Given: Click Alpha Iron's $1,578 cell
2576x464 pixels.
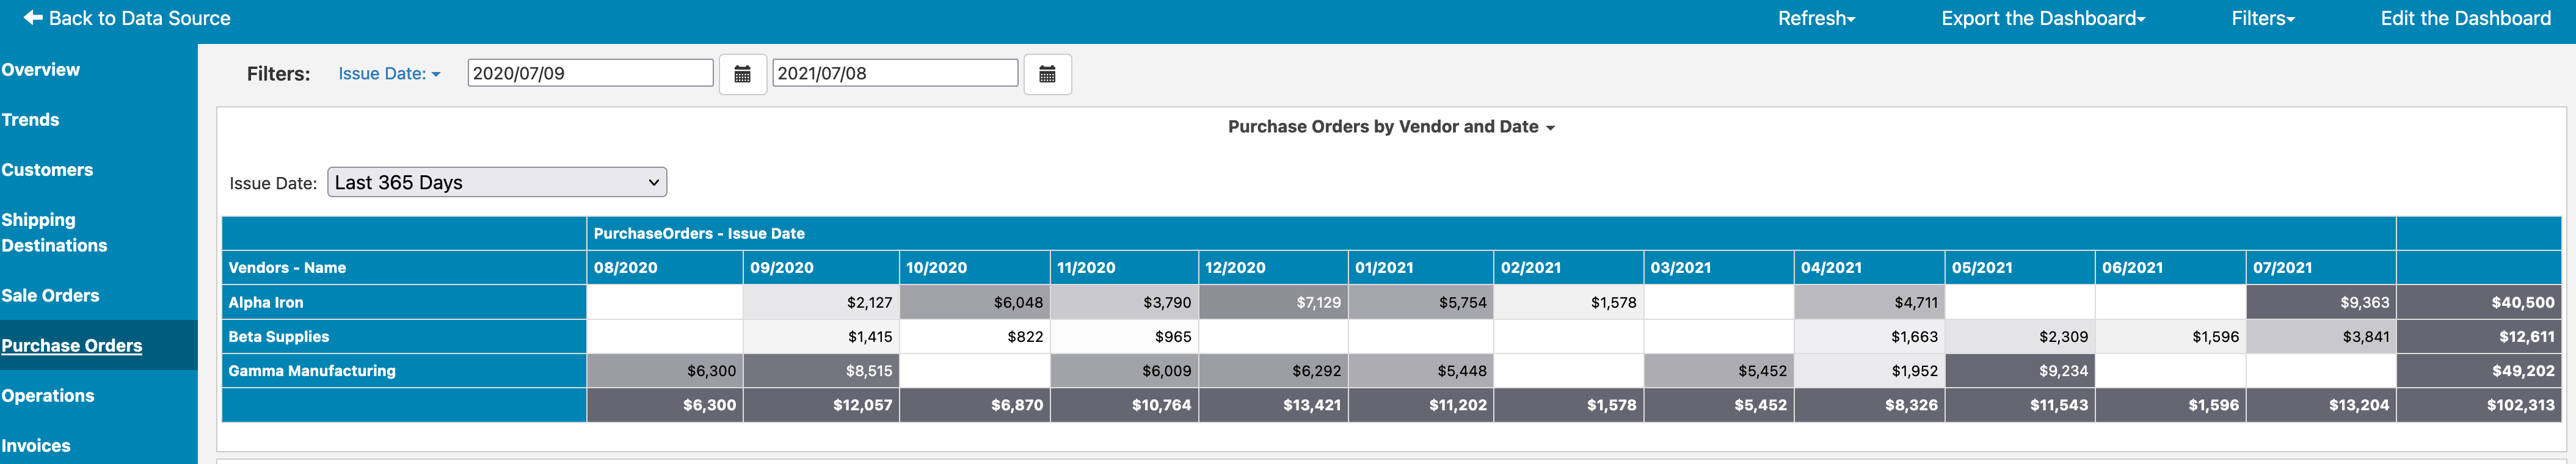Looking at the screenshot, I should click(x=1568, y=302).
